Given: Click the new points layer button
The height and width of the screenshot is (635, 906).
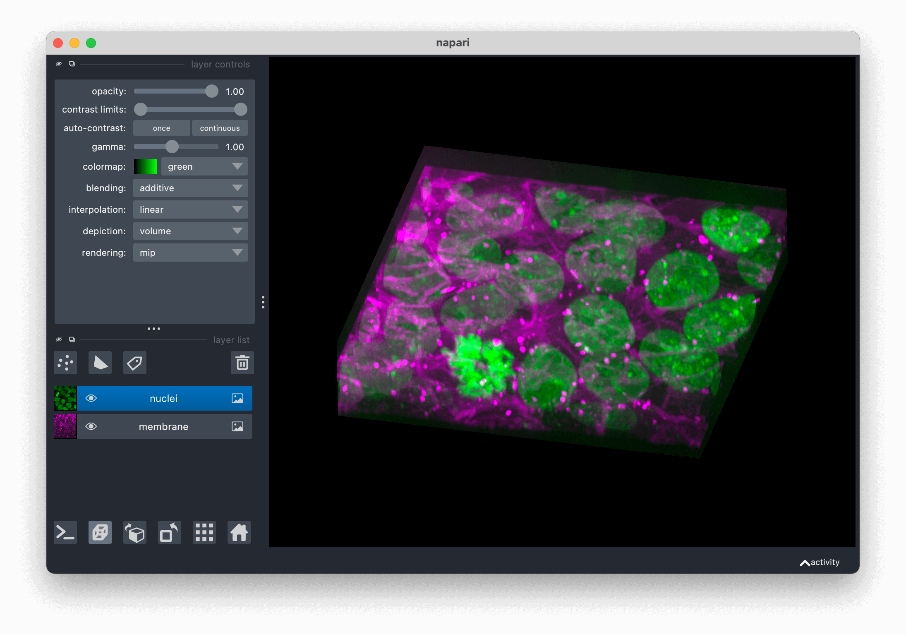Looking at the screenshot, I should [x=65, y=363].
